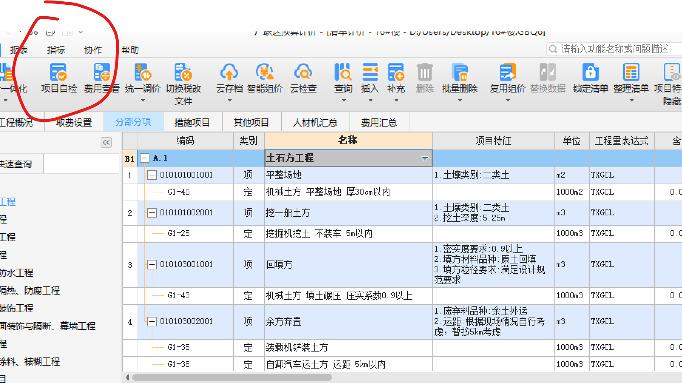Switch to the 人材机汇总 tab
This screenshot has width=682, height=383.
pos(315,122)
